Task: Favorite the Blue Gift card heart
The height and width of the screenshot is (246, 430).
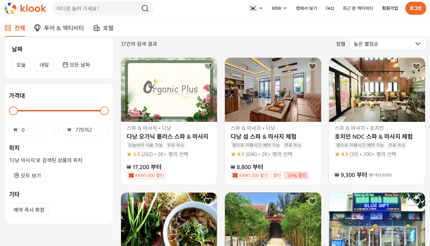Action: [x=416, y=201]
